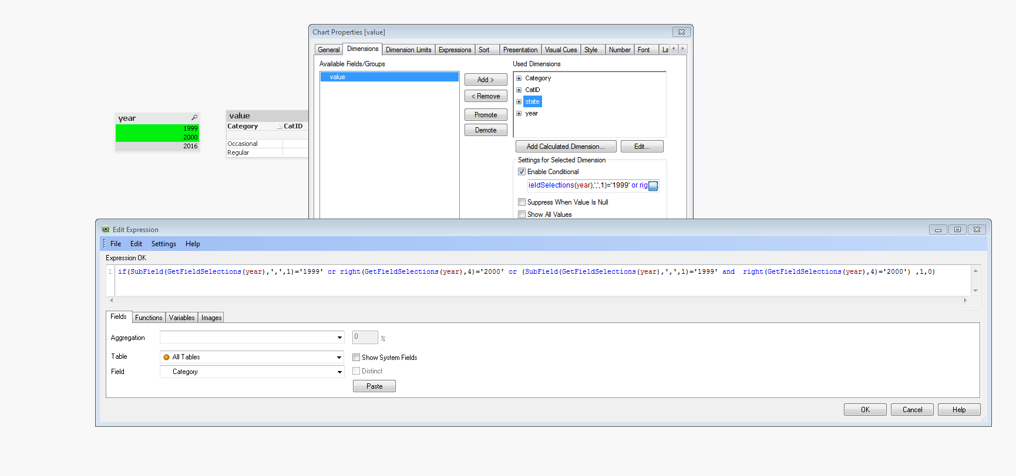Open the Aggregation dropdown

339,338
